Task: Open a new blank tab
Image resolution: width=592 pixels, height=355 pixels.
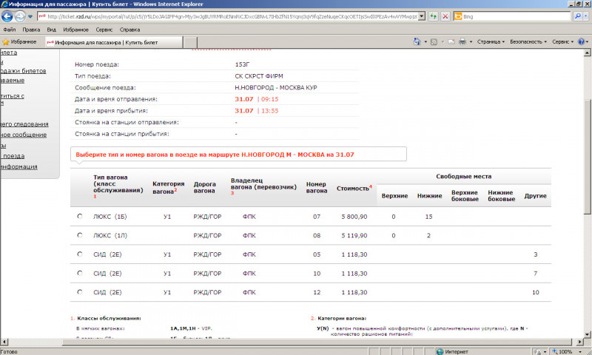Action: [x=190, y=42]
